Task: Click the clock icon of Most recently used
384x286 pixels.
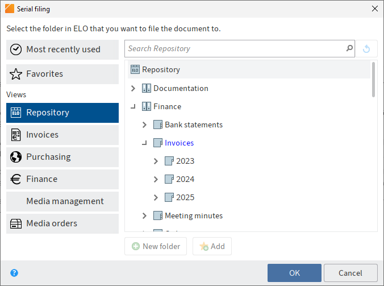Action: tap(16, 49)
